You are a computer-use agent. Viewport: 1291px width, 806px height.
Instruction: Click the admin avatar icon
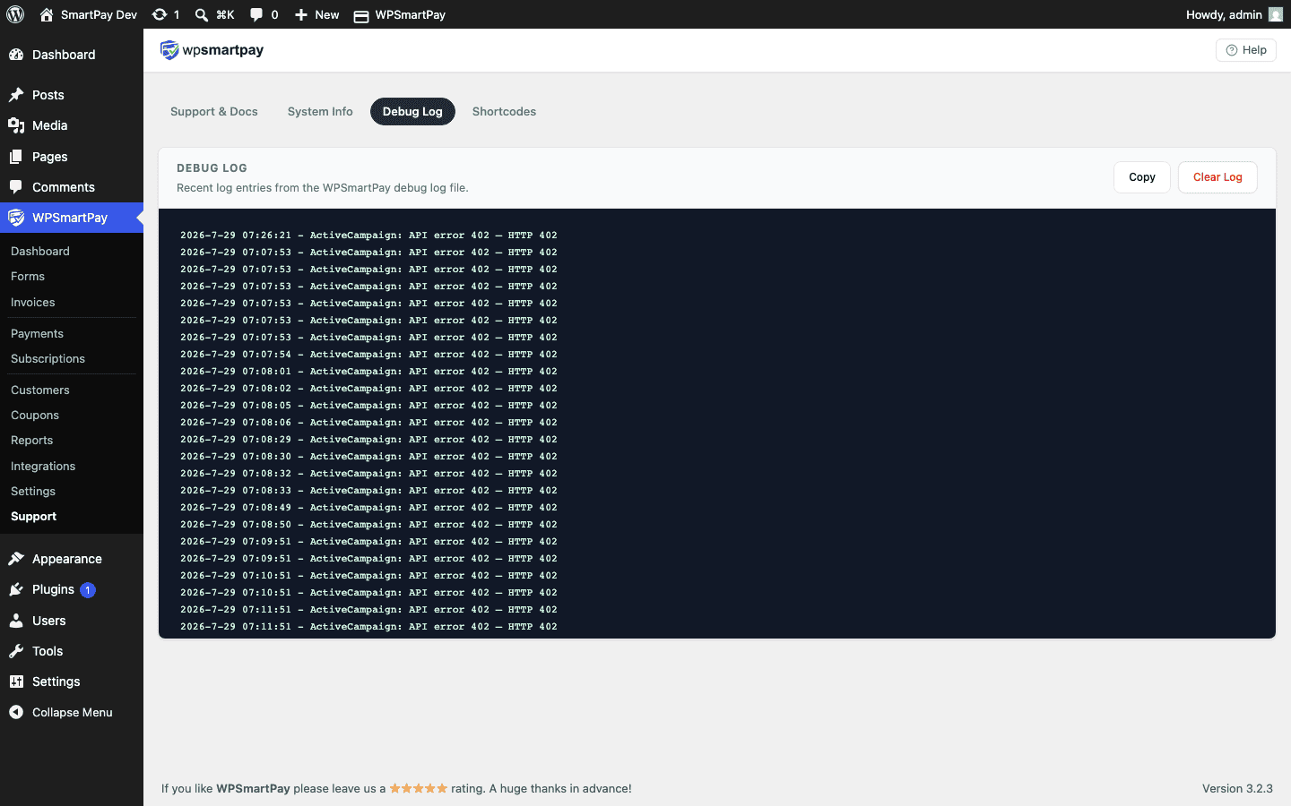(x=1276, y=14)
